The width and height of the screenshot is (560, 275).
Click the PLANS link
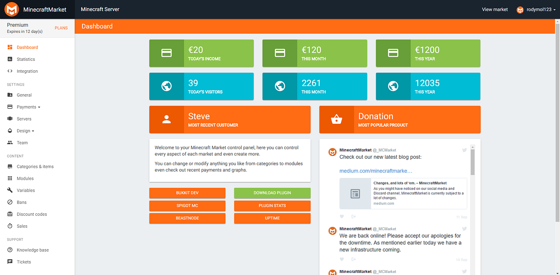click(61, 28)
